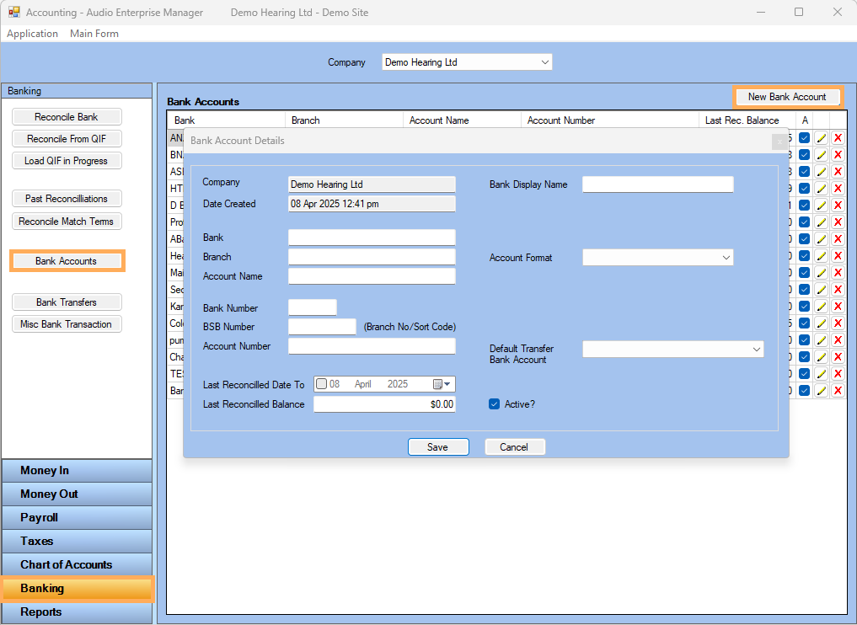Click the red X delete icon in last row
Screen dimensions: 857x625
[838, 391]
